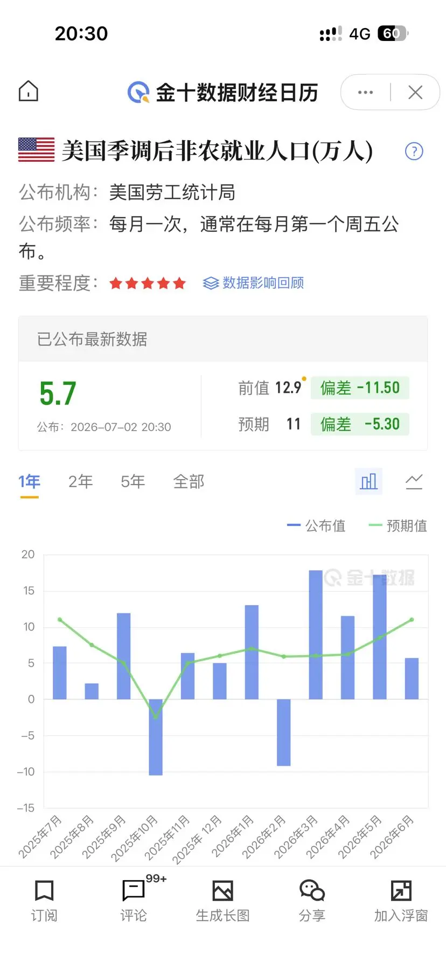Select the 全部 time range tab
This screenshot has height=968, width=446.
tap(189, 481)
